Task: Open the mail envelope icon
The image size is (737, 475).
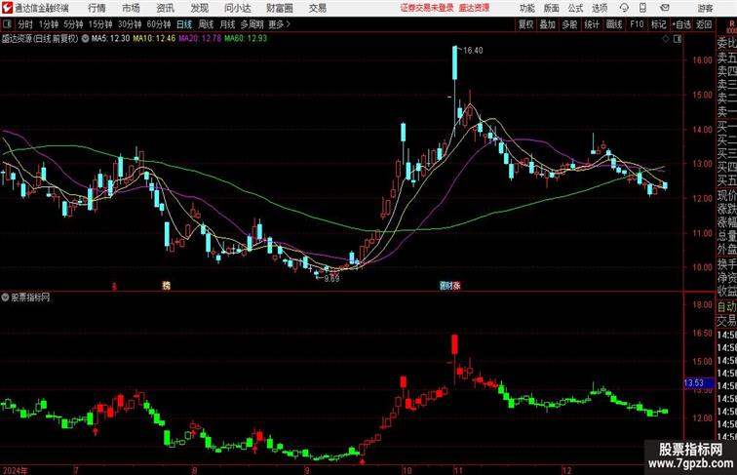Action: [665, 8]
